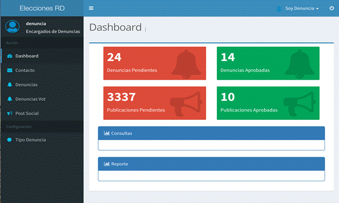The width and height of the screenshot is (339, 203).
Task: Open the 24 Denuncias Pendientes card
Action: tap(154, 63)
